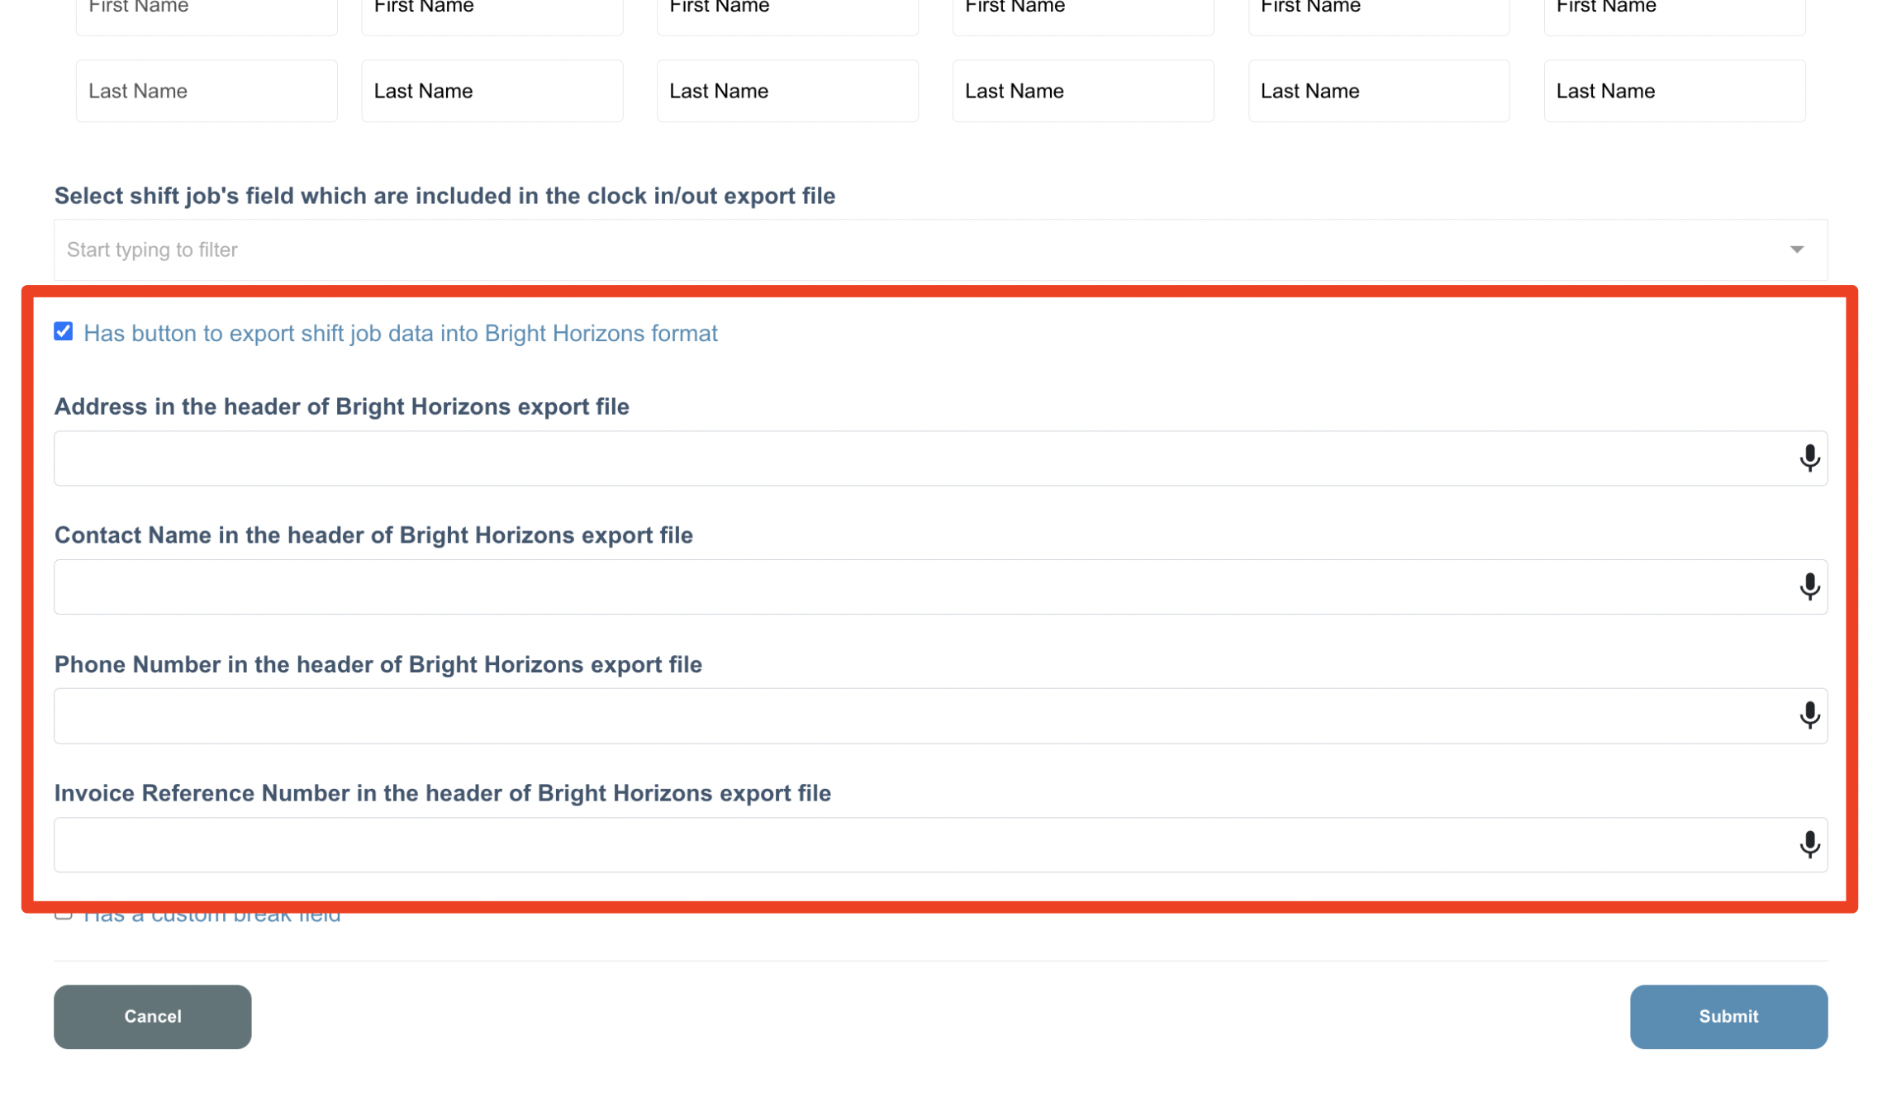Focus the Invoice Reference Number input field
The height and width of the screenshot is (1102, 1887).
click(940, 845)
